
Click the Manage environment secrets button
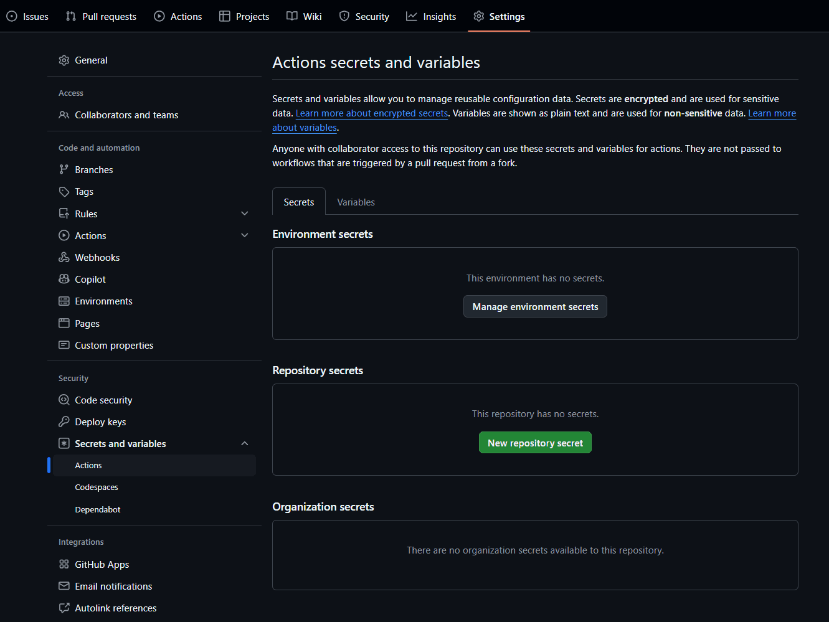point(535,306)
